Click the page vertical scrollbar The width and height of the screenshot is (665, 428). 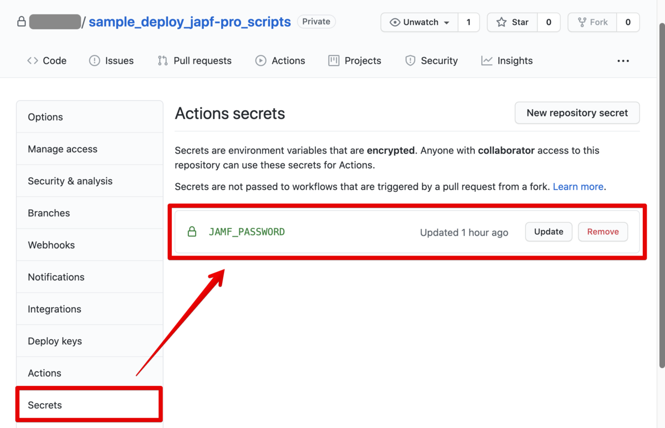coord(662,195)
